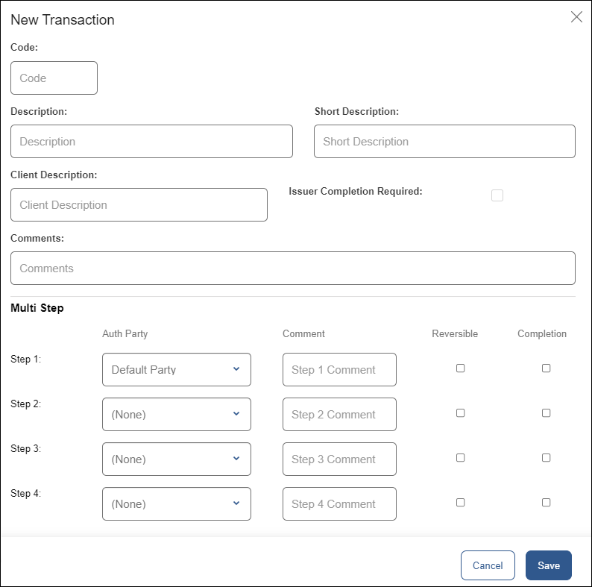Click the Client Description input

(139, 205)
